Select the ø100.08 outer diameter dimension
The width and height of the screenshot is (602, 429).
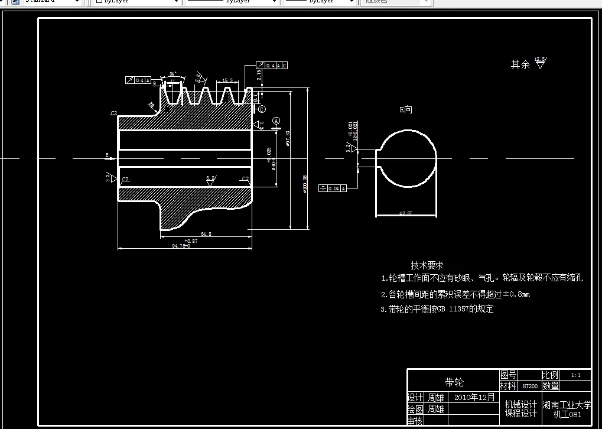click(305, 184)
